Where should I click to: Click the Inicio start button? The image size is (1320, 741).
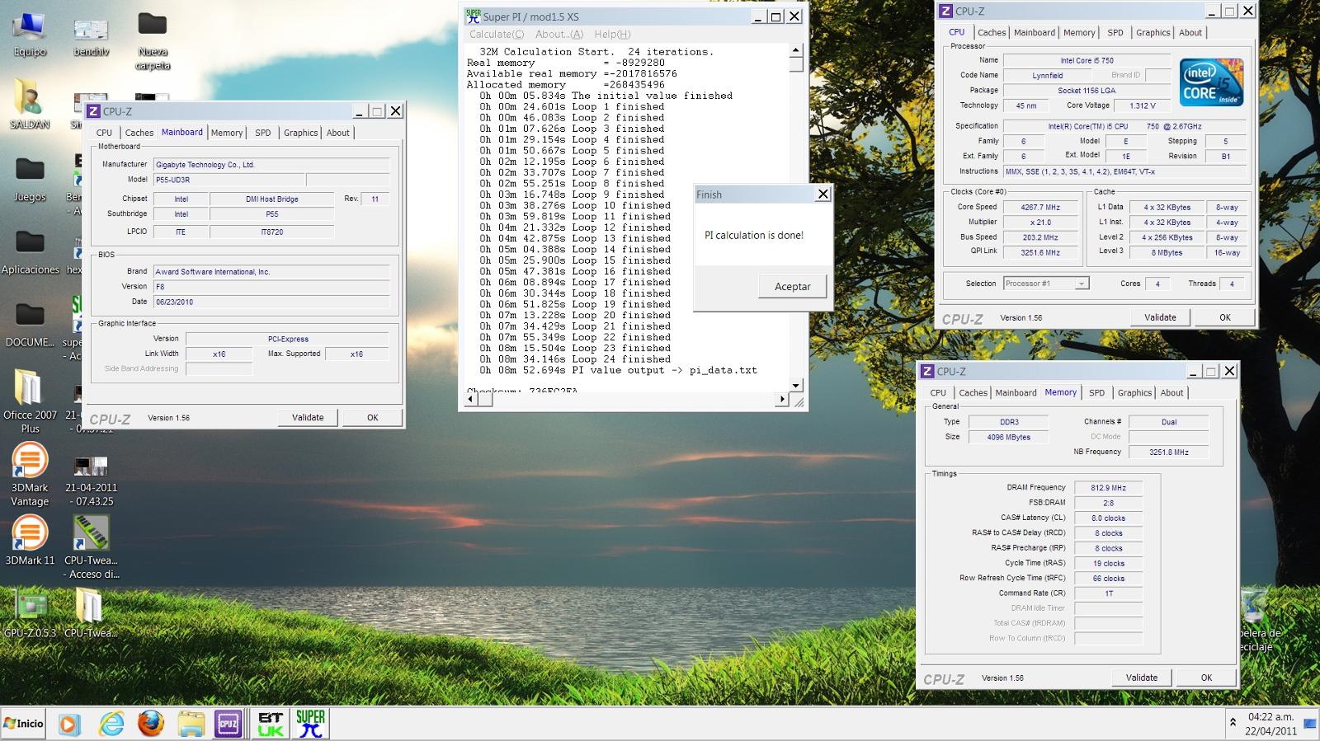(x=24, y=724)
